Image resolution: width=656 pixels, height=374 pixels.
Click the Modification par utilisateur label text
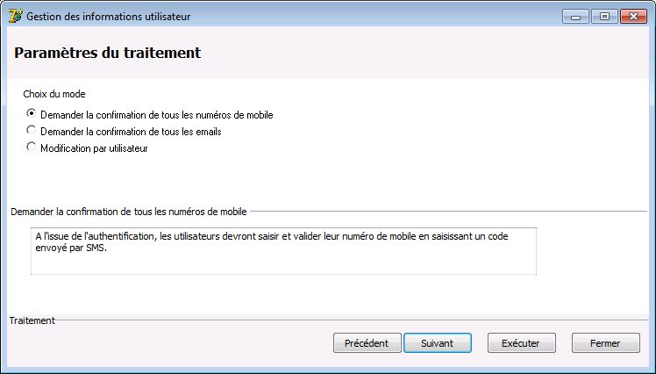click(94, 148)
